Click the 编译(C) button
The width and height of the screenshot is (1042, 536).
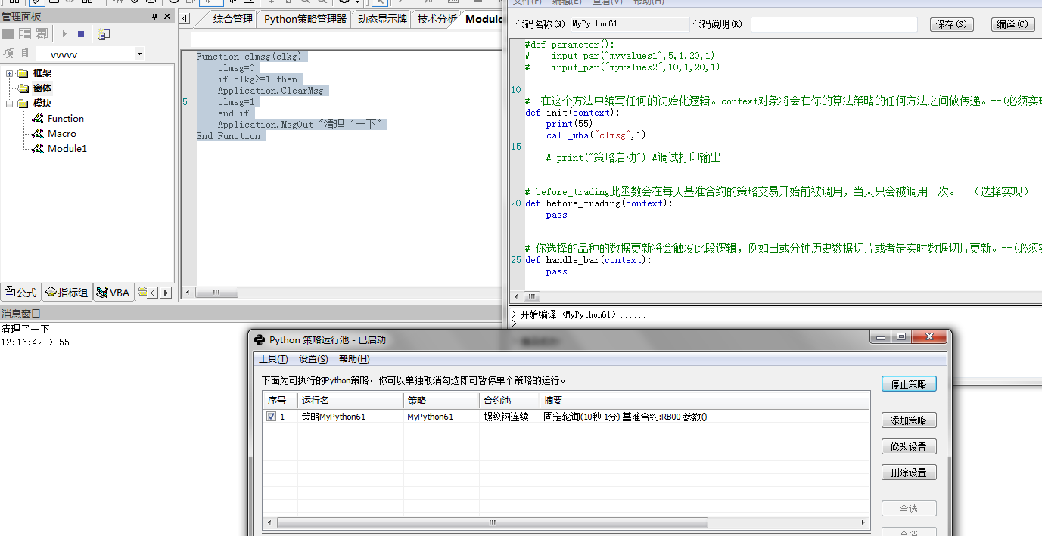pyautogui.click(x=1012, y=24)
